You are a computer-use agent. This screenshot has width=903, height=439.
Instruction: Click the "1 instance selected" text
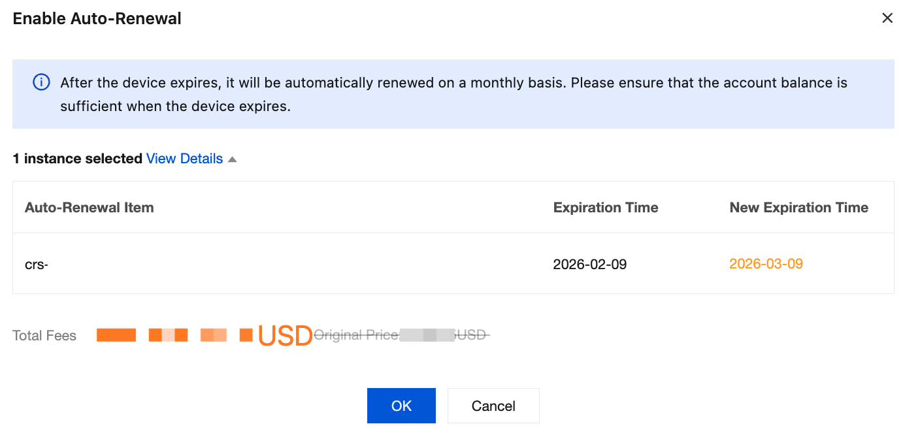pyautogui.click(x=78, y=159)
